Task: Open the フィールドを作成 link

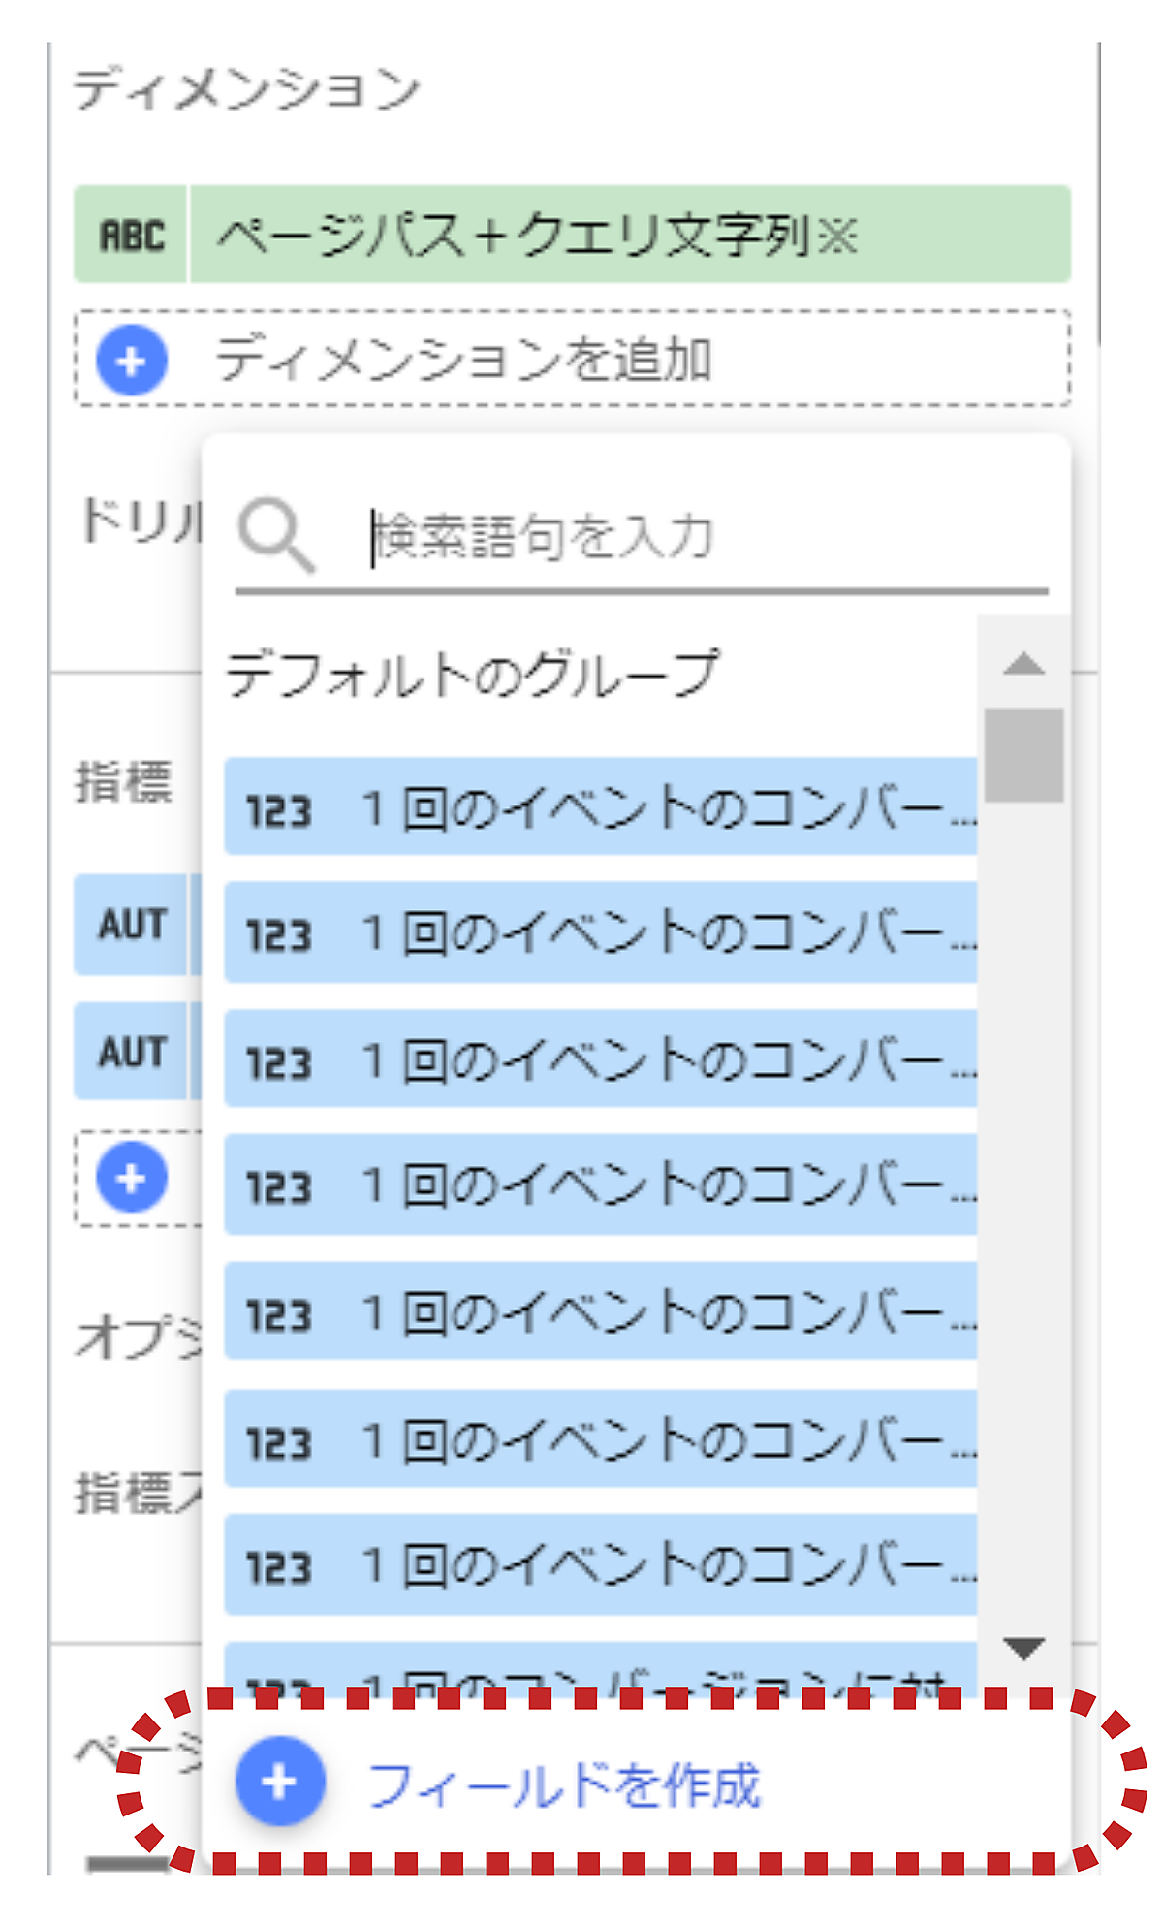Action: tap(564, 1784)
